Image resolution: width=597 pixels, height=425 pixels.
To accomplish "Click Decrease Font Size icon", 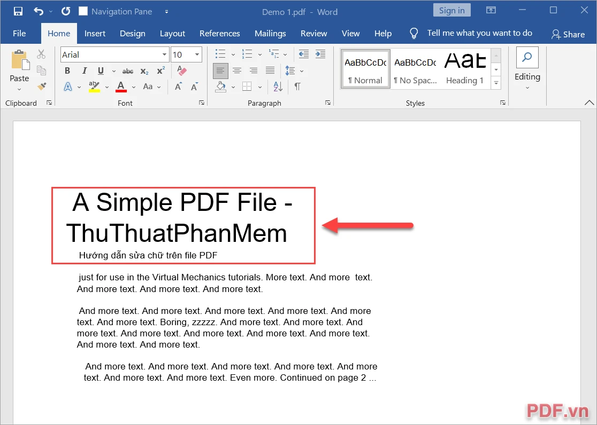I will pos(194,86).
